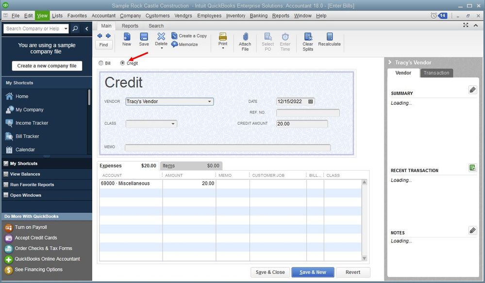The image size is (485, 283).
Task: Click the Memorize icon
Action: pos(174,44)
